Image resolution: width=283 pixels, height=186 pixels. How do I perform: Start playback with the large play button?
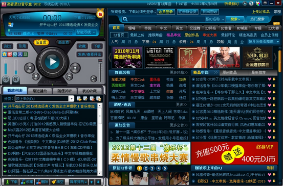point(52,62)
